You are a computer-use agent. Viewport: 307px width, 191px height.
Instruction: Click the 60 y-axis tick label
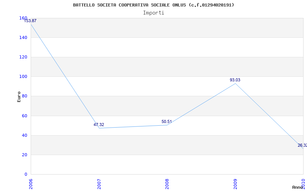click(x=25, y=116)
